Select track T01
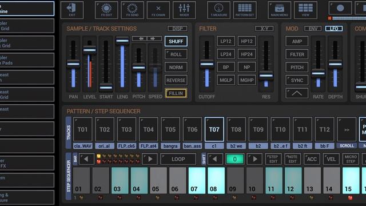This screenshot has height=206, width=366. click(x=82, y=129)
